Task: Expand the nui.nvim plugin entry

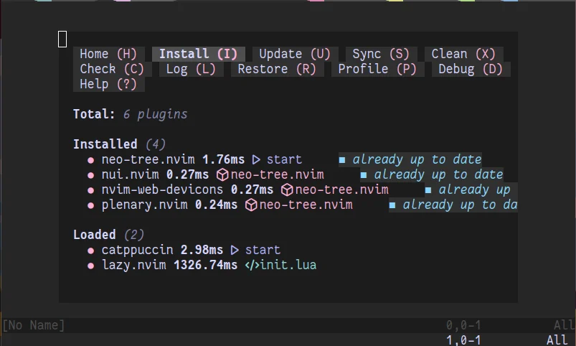Action: (x=130, y=174)
